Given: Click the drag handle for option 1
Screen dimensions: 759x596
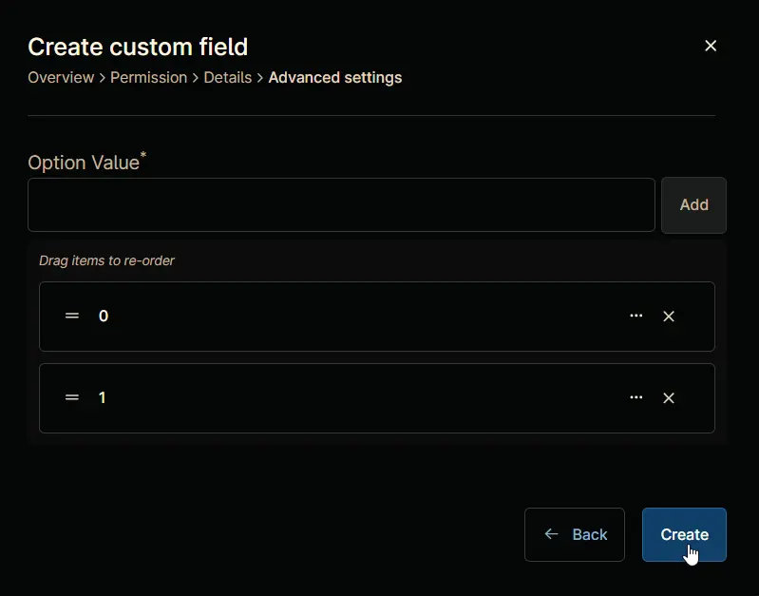Looking at the screenshot, I should click(72, 397).
